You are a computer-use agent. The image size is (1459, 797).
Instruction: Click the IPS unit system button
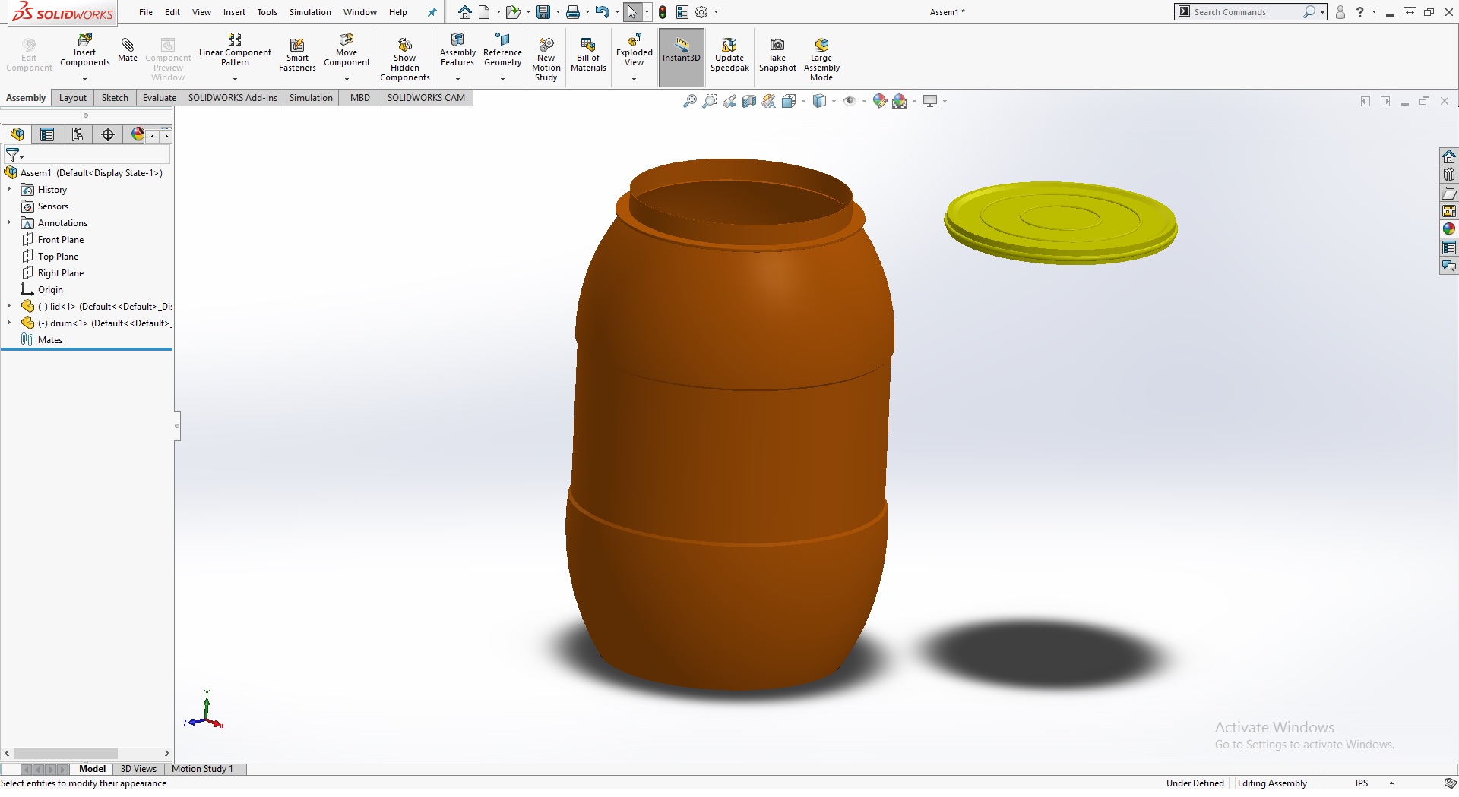click(1362, 783)
